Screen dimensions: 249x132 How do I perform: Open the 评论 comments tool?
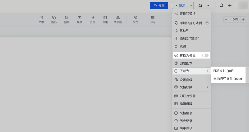click(x=153, y=20)
